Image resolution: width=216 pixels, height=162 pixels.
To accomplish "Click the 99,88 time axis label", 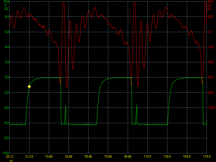I will point(128,157).
